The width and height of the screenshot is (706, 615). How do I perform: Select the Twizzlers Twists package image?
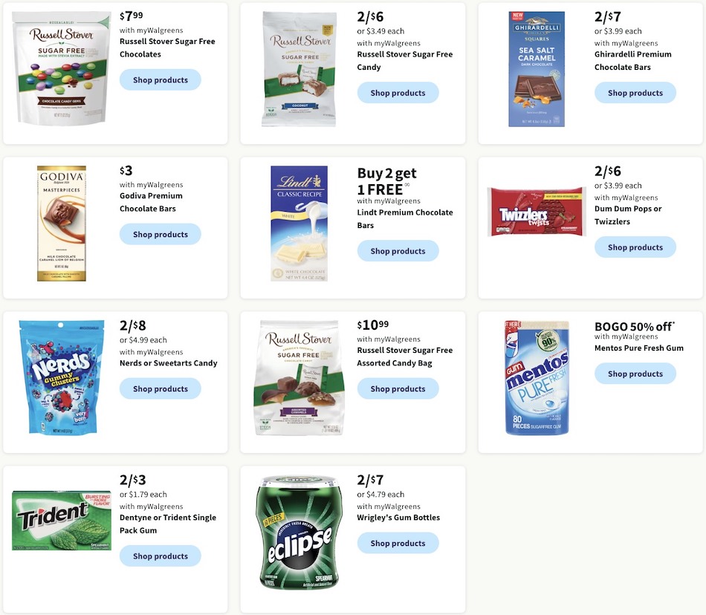coord(537,212)
